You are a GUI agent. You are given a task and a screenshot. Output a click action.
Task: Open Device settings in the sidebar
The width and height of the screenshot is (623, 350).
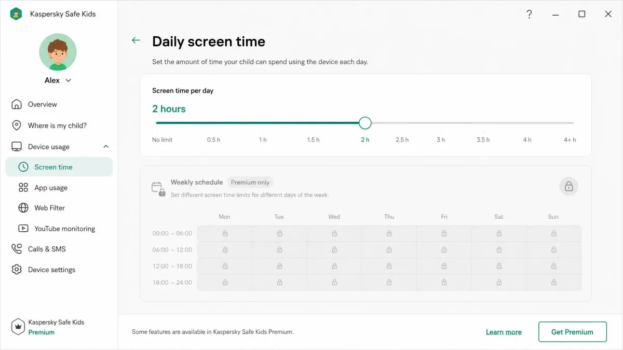point(51,270)
